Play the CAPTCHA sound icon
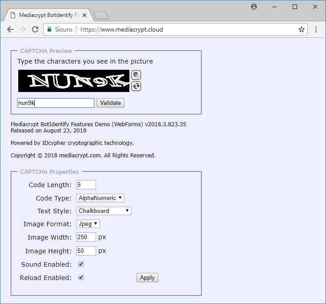326x304 pixels. (x=136, y=75)
